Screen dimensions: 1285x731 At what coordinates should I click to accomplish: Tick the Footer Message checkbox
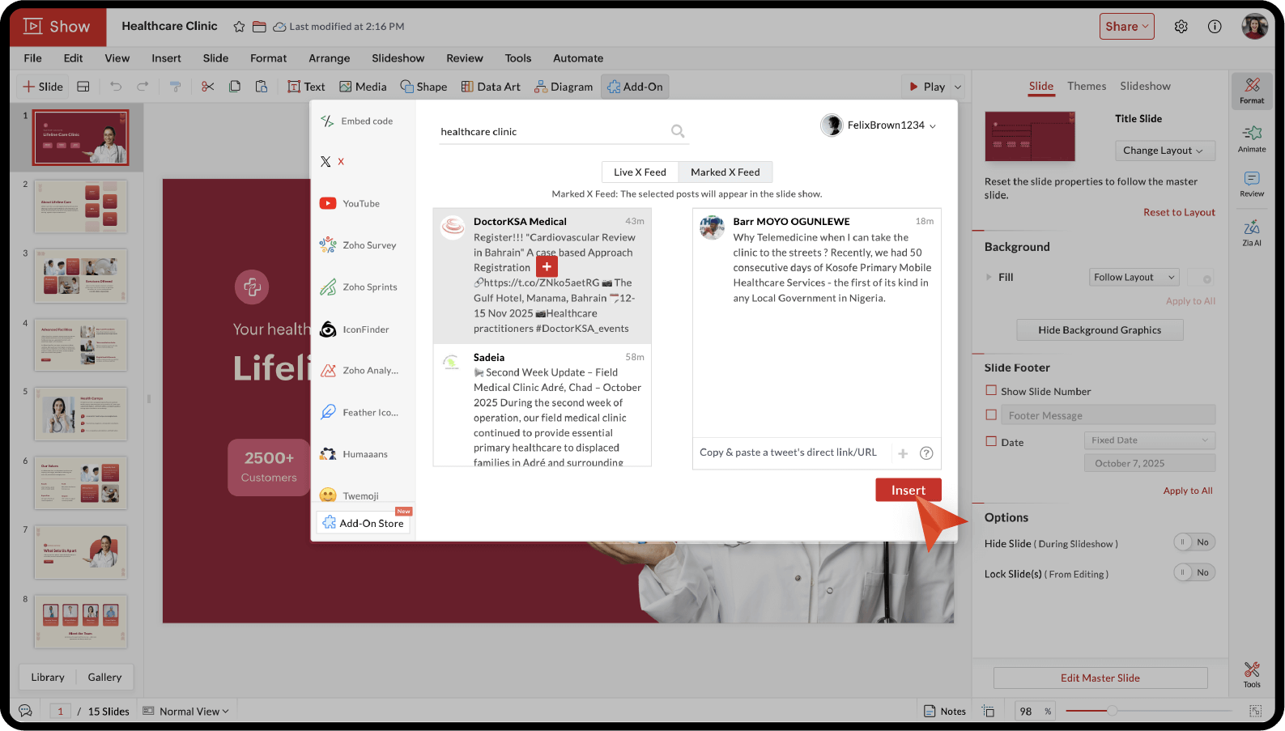(x=991, y=415)
